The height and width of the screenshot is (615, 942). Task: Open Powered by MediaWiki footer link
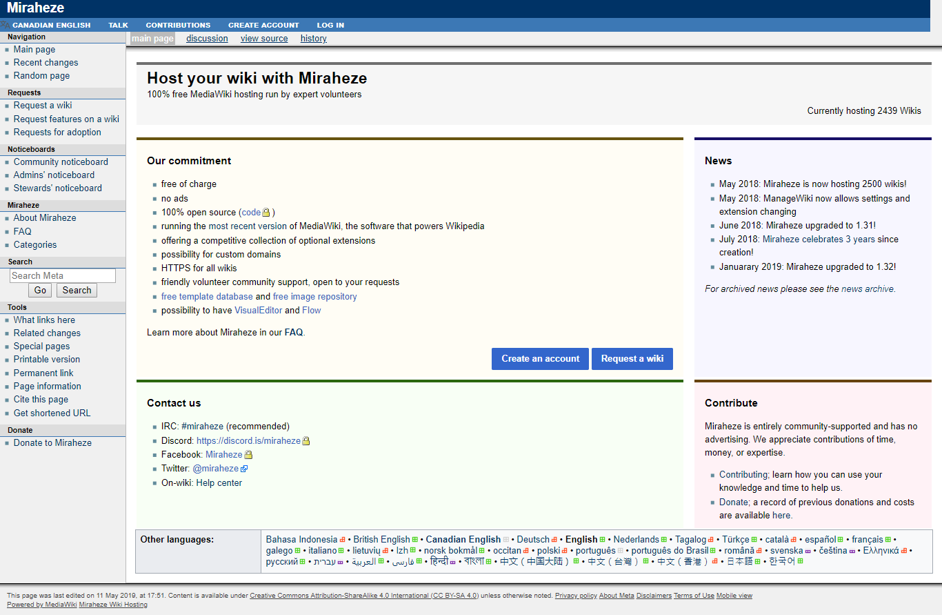click(41, 605)
